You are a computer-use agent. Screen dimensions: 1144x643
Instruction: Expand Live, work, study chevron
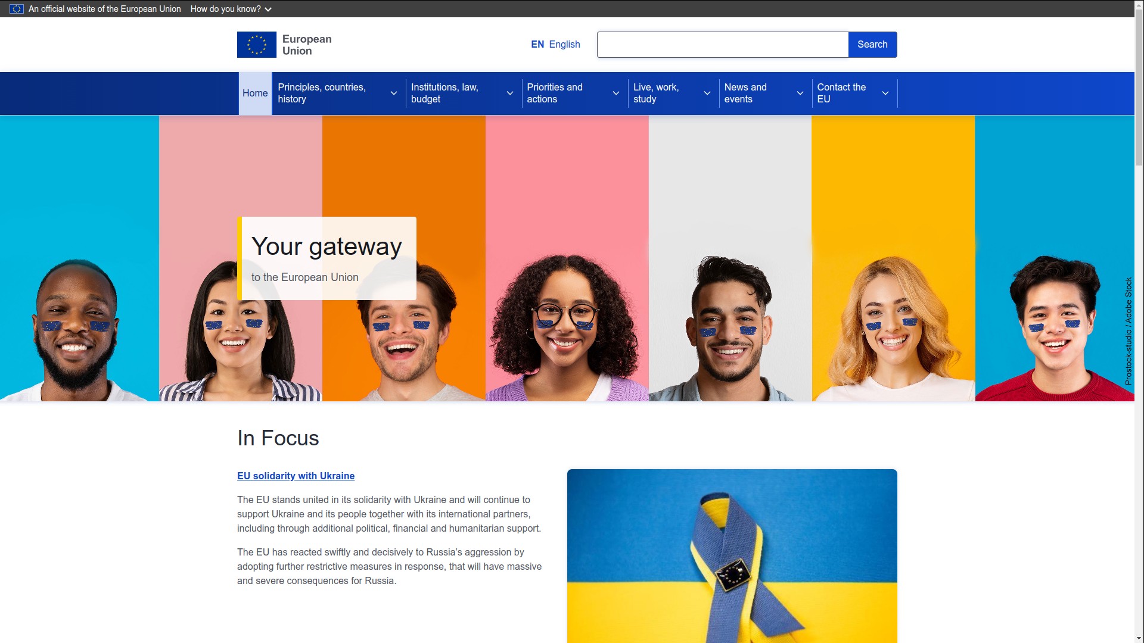click(707, 93)
